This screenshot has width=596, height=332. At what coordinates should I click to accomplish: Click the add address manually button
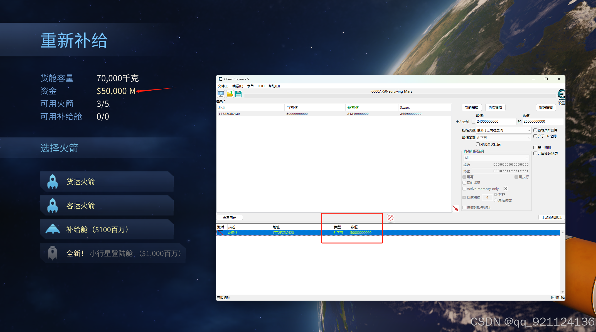point(551,217)
